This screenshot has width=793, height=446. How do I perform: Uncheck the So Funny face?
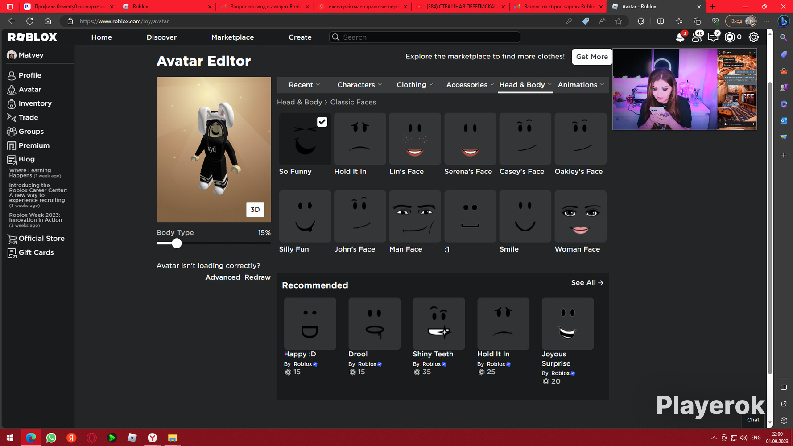point(322,122)
